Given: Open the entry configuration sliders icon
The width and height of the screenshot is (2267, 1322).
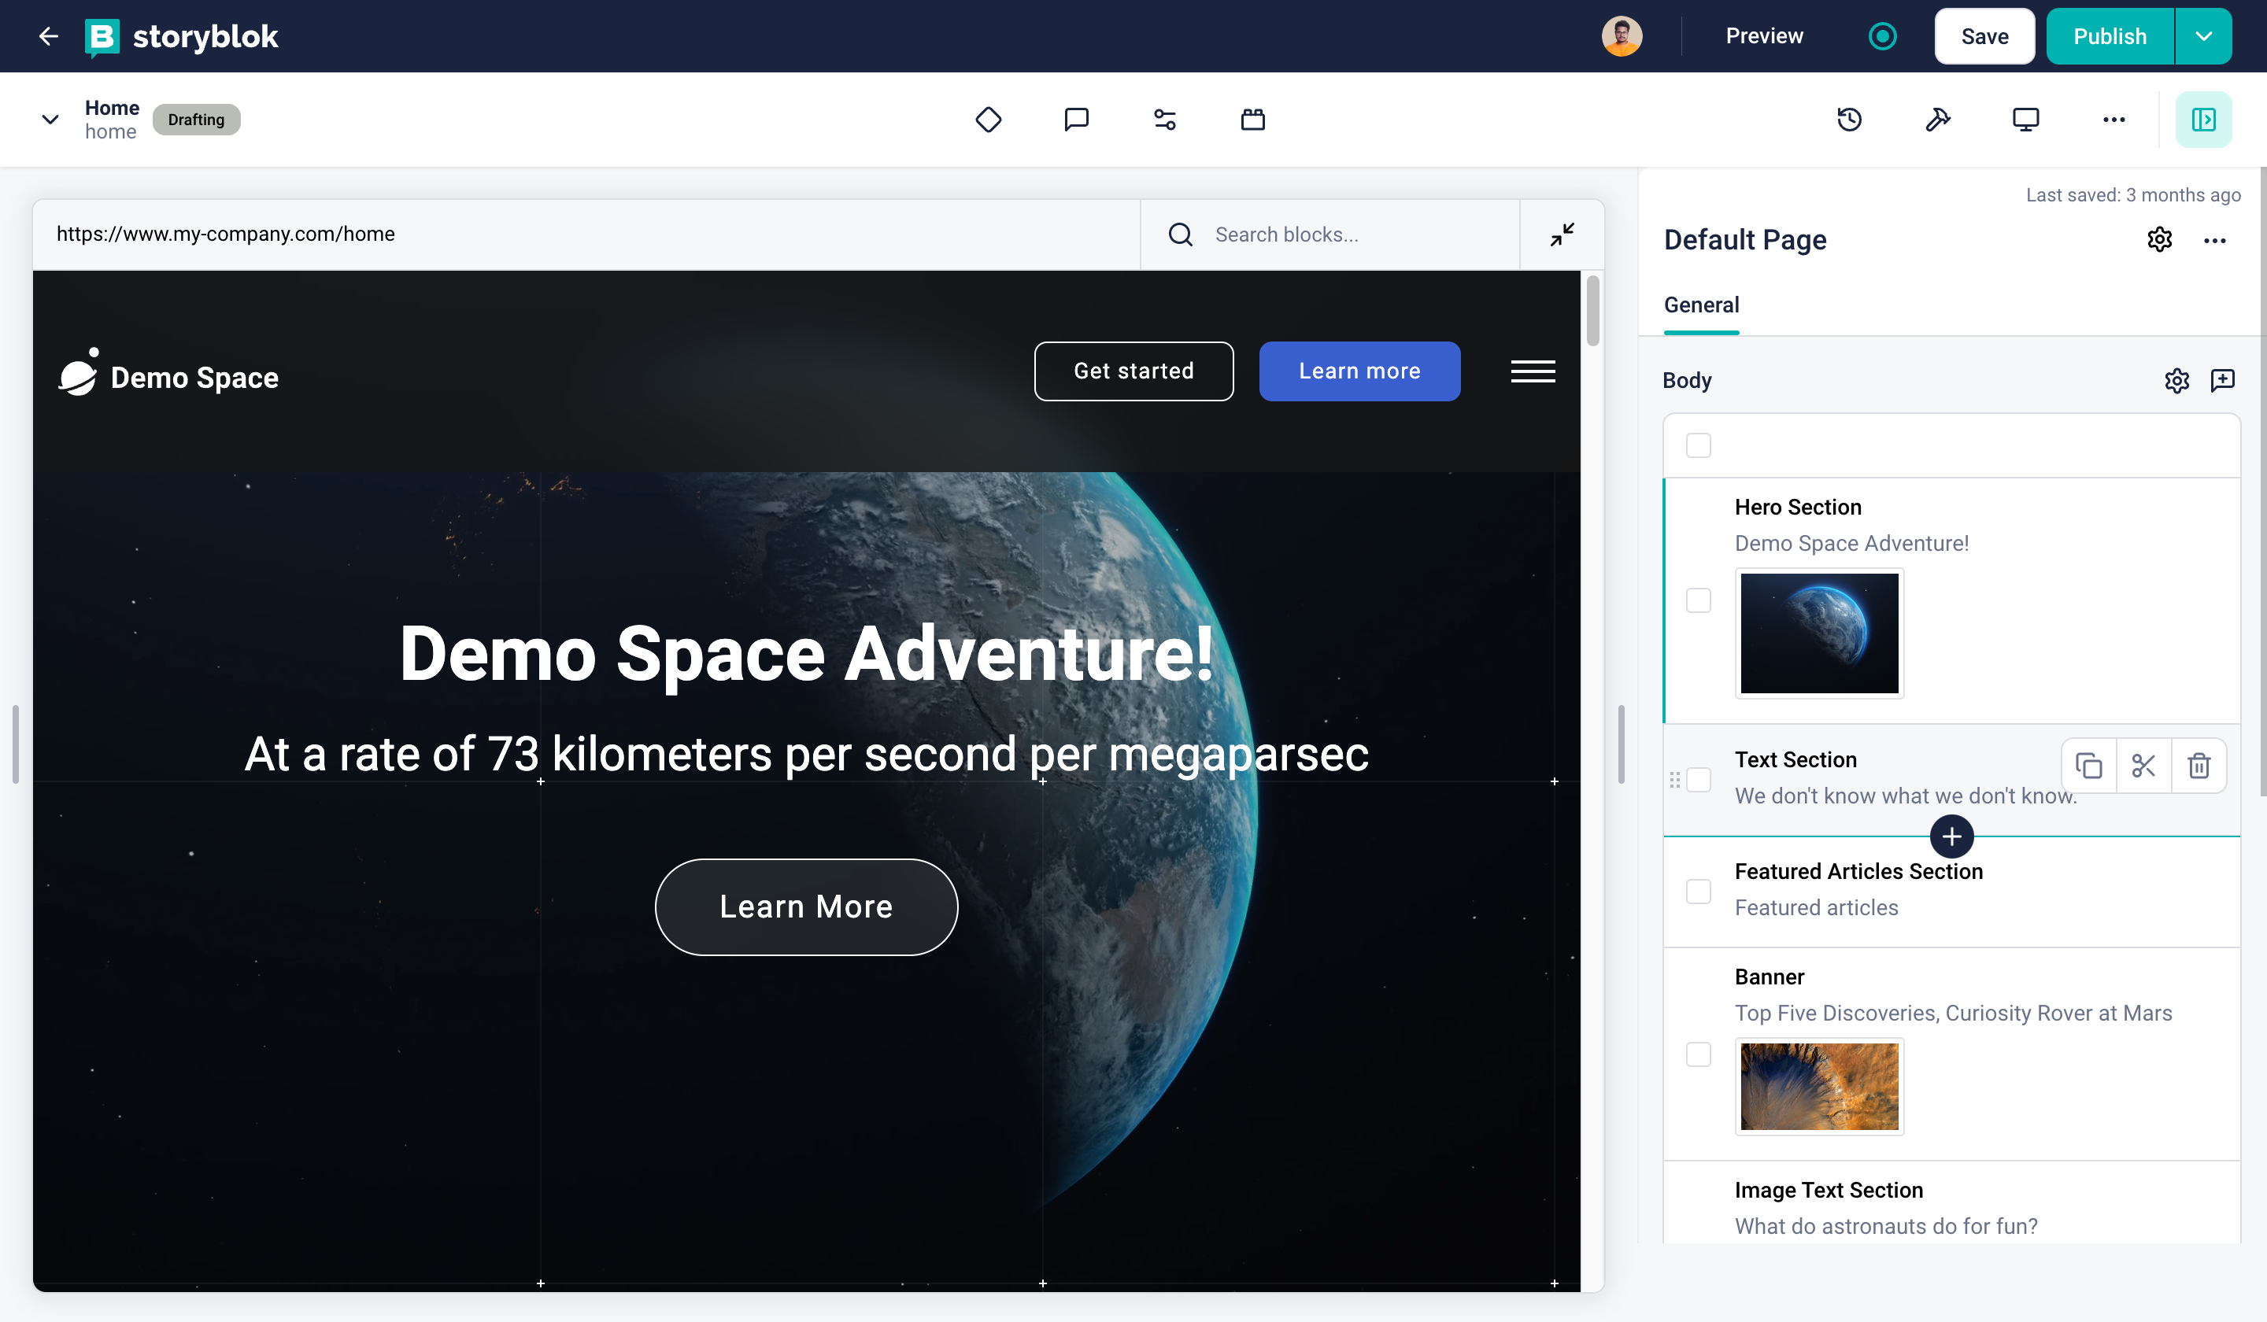Looking at the screenshot, I should point(1164,120).
